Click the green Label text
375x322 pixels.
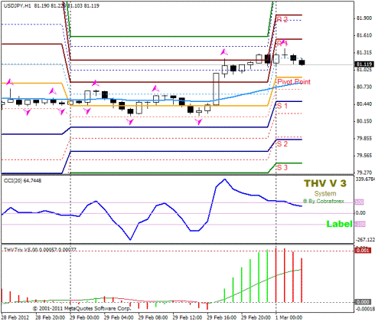coord(339,224)
